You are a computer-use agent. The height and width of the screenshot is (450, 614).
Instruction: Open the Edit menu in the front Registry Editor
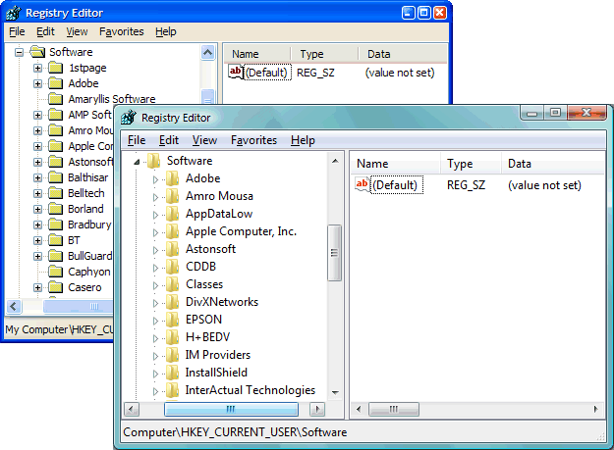coord(169,140)
